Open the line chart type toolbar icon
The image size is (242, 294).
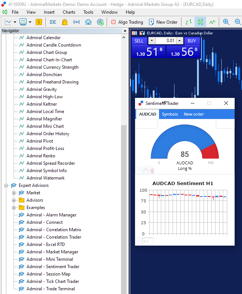pyautogui.click(x=8, y=22)
